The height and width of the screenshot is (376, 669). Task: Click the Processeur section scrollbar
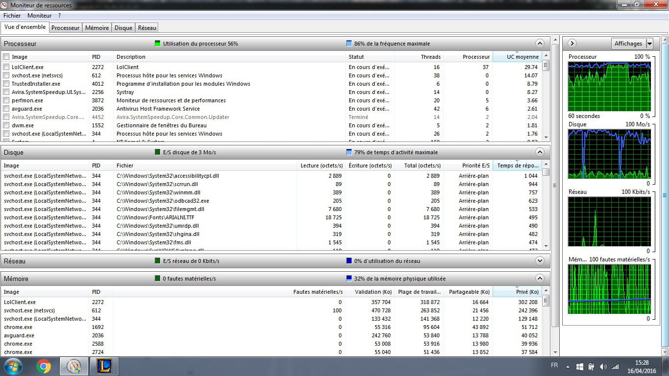pyautogui.click(x=546, y=98)
